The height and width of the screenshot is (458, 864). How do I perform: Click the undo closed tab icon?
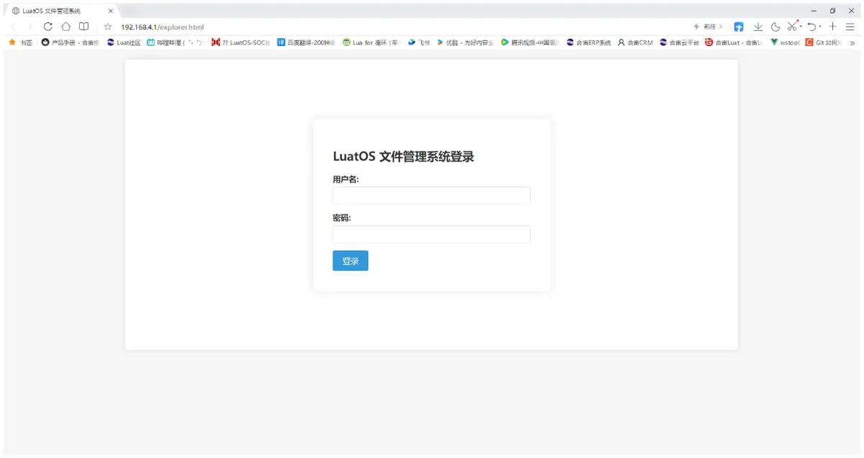[x=811, y=27]
